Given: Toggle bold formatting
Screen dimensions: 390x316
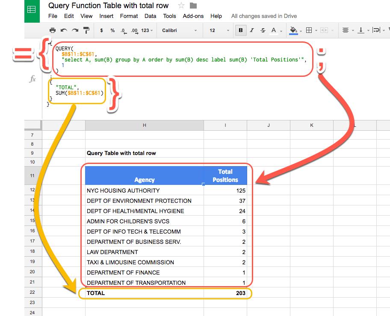Looking at the screenshot, I should (x=241, y=30).
